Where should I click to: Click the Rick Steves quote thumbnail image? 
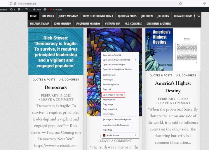56,52
